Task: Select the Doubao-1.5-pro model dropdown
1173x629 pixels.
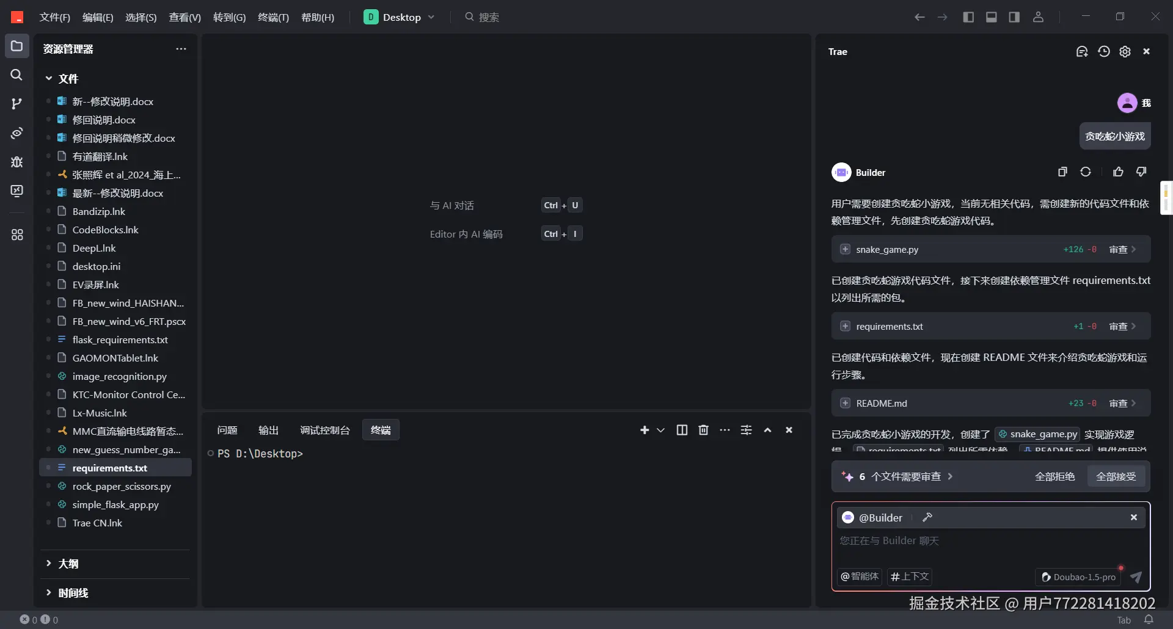Action: coord(1078,577)
